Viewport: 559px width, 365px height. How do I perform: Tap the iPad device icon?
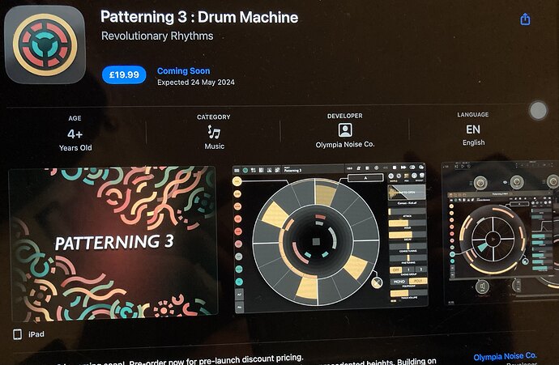point(18,334)
